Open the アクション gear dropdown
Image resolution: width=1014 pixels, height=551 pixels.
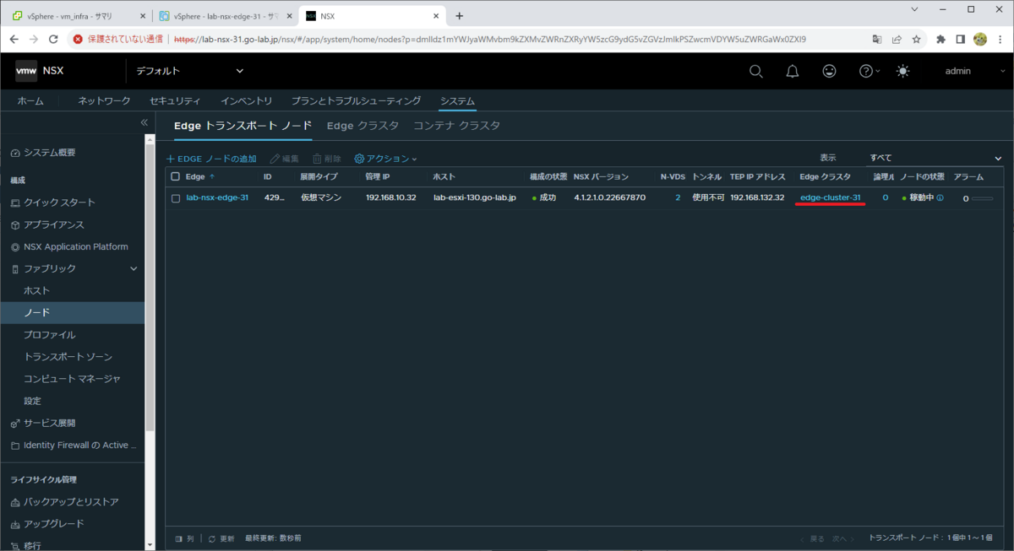point(385,159)
